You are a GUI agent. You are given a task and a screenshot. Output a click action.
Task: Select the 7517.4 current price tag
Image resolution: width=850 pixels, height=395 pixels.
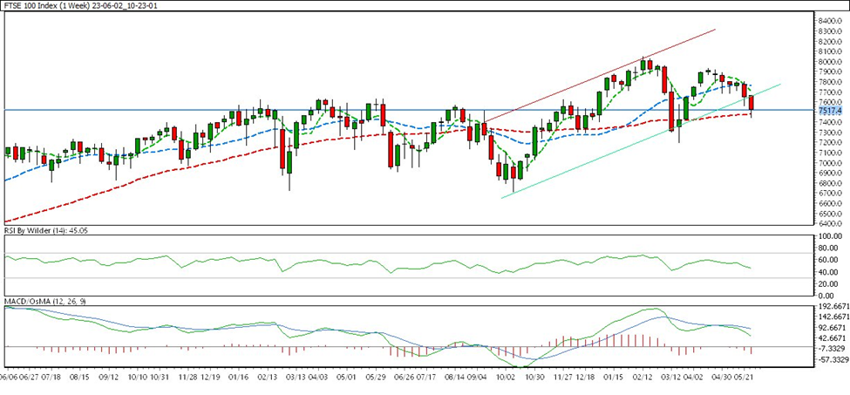coord(830,111)
